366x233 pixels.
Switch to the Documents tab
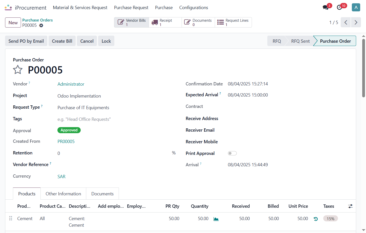[x=102, y=194]
